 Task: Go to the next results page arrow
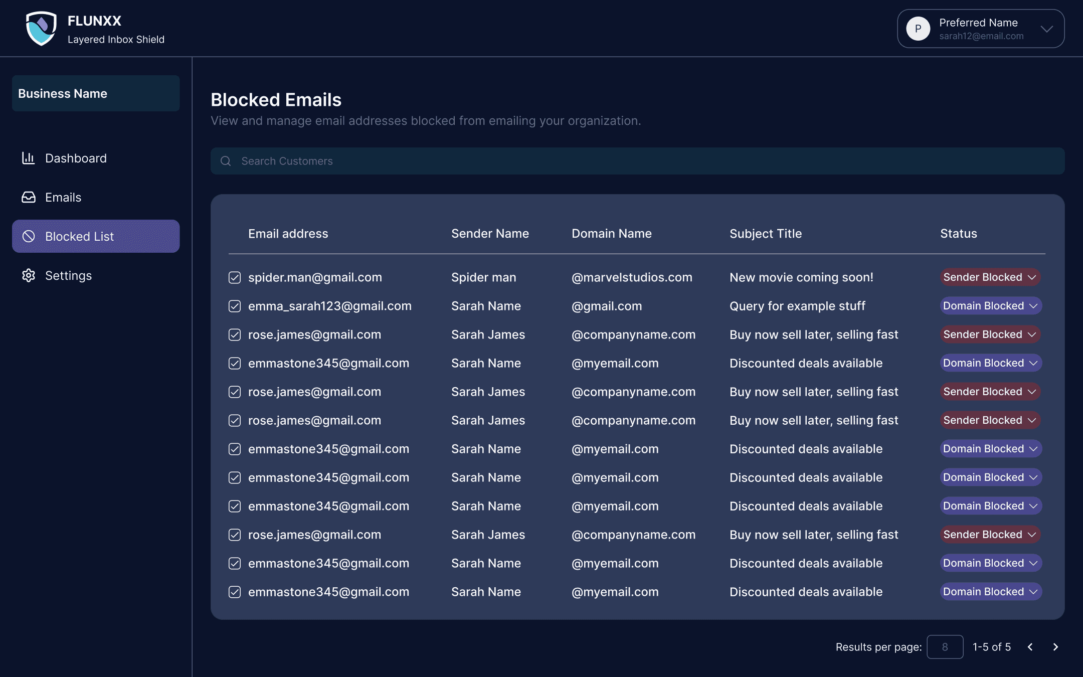tap(1055, 647)
